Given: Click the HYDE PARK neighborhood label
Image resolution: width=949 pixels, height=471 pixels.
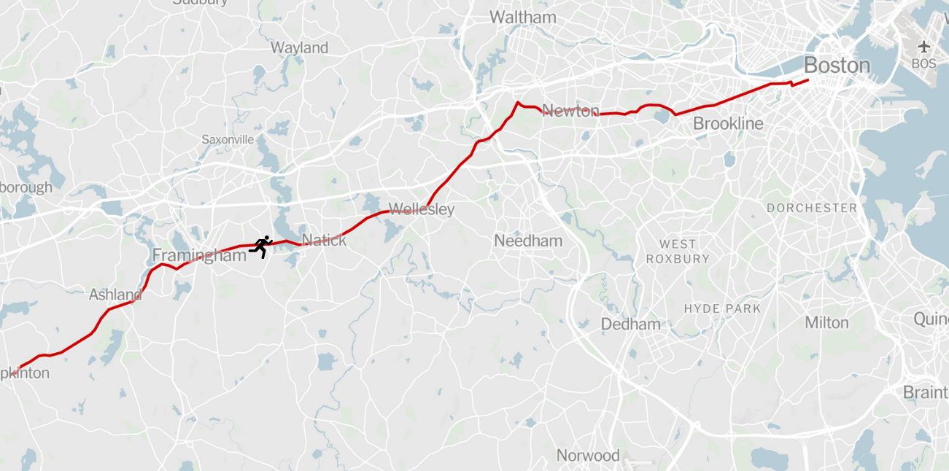Looking at the screenshot, I should tap(722, 308).
